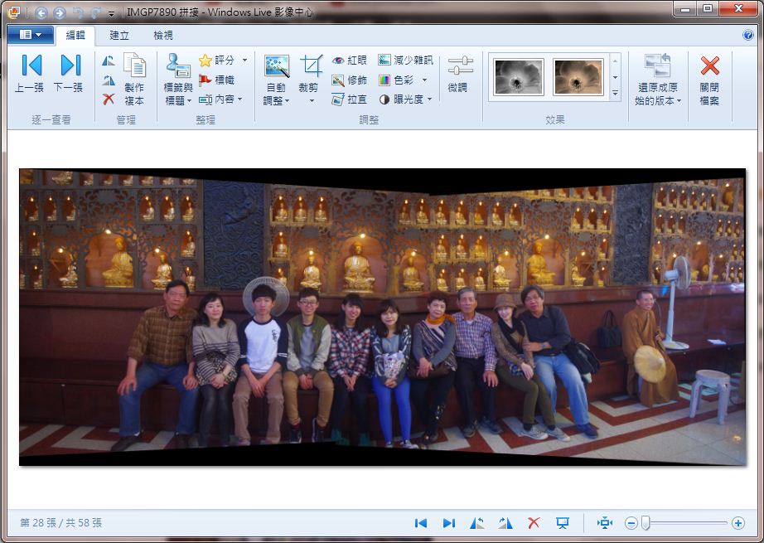Image resolution: width=764 pixels, height=543 pixels.
Task: Go to next photo with 下一張
Action: 68,73
